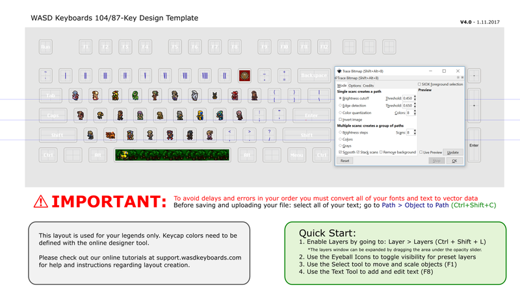The width and height of the screenshot is (520, 292).
Task: Select the forest spacebar image
Action: (172, 155)
